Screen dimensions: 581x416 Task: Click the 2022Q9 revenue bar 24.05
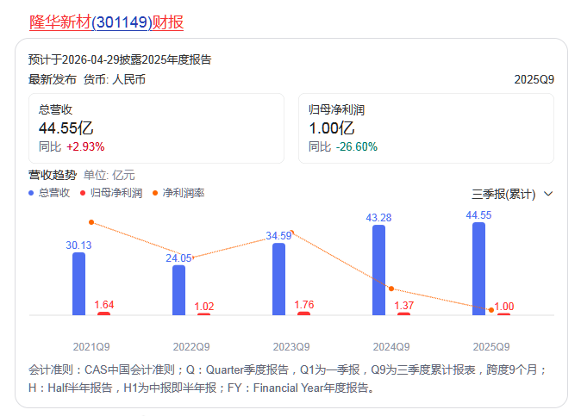point(179,290)
